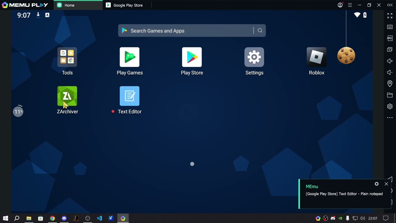Open Visual Studio Code from taskbar
The width and height of the screenshot is (396, 223).
pyautogui.click(x=99, y=218)
